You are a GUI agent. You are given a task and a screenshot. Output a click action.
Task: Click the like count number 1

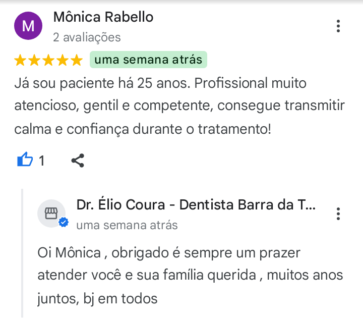(42, 161)
